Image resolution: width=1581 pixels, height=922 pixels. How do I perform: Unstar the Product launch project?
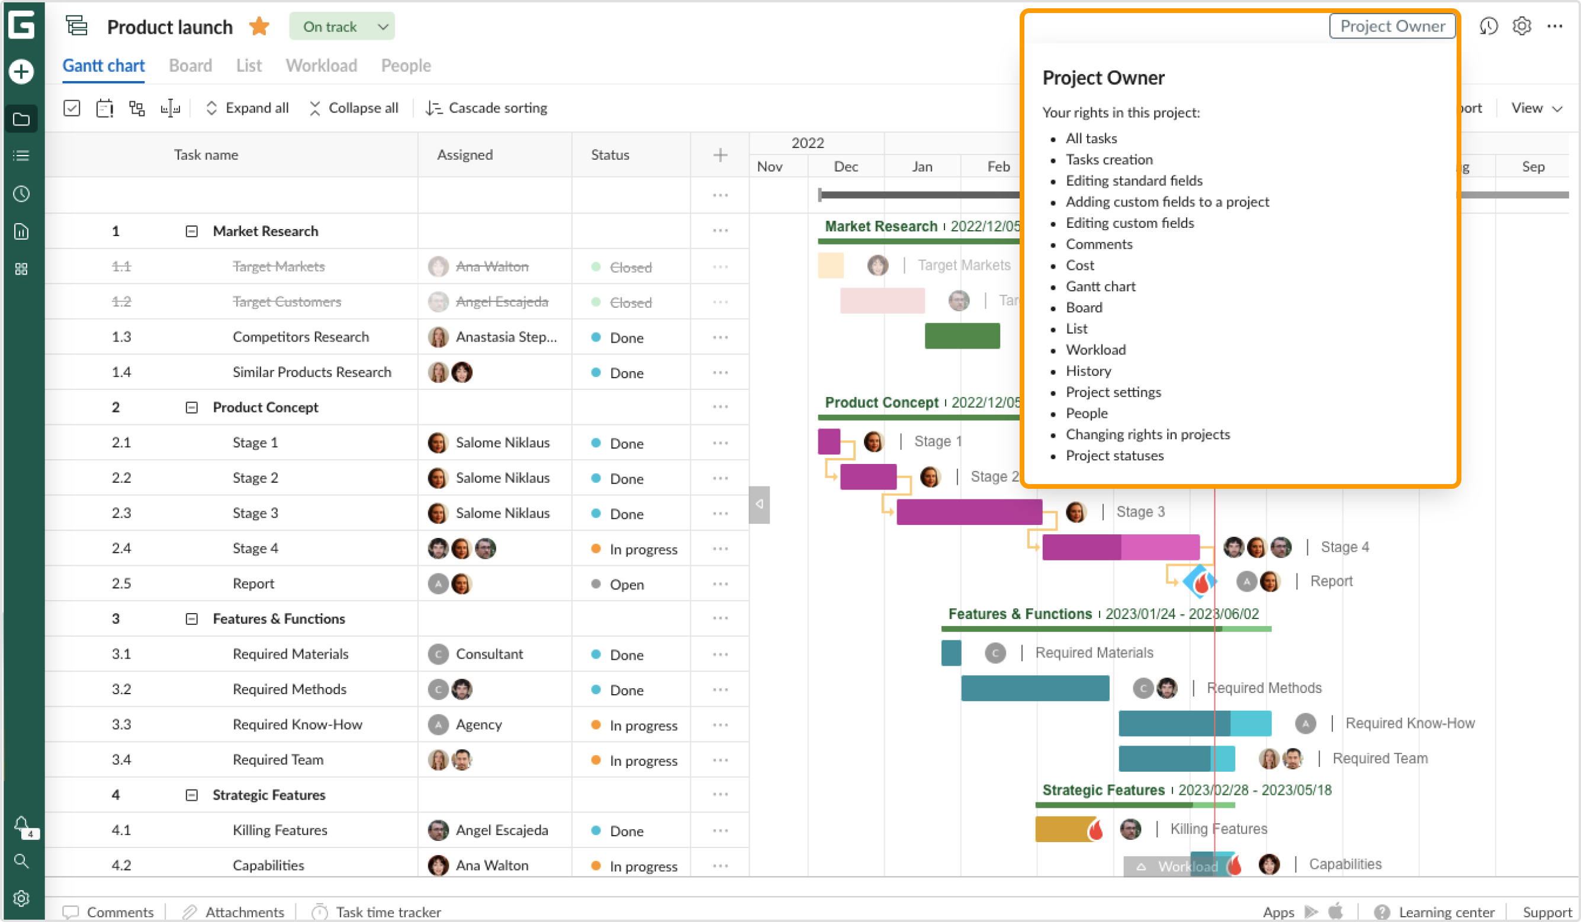click(x=259, y=27)
